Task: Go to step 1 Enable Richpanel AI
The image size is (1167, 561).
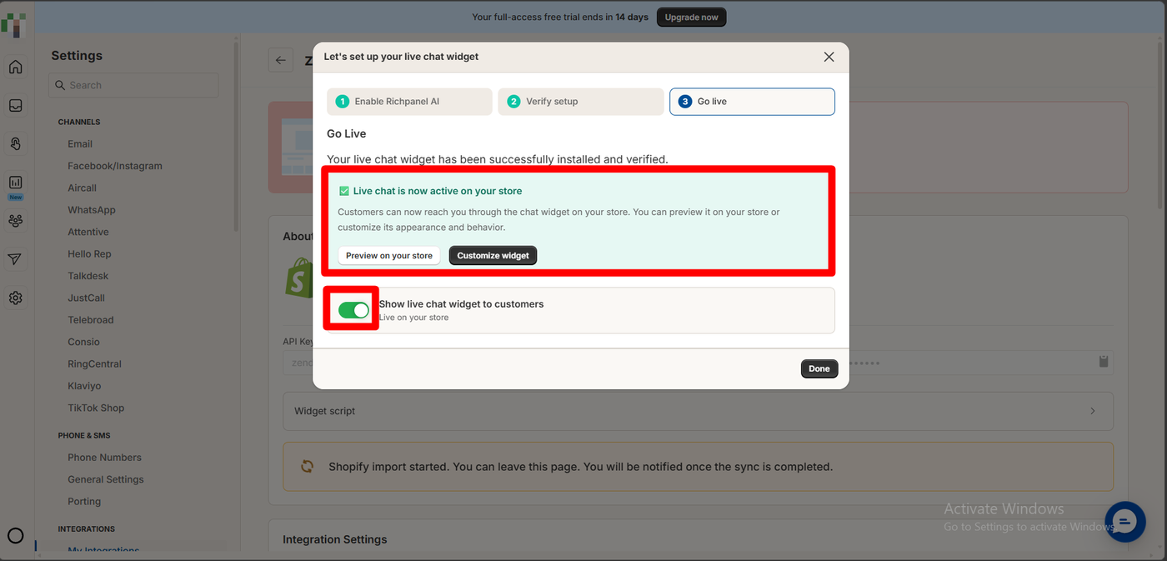Action: pos(409,102)
